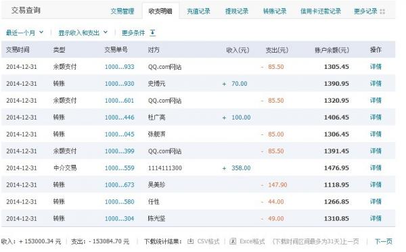406x252 pixels.
Task: View 详情 for balance 1305.45 row
Action: (376, 67)
